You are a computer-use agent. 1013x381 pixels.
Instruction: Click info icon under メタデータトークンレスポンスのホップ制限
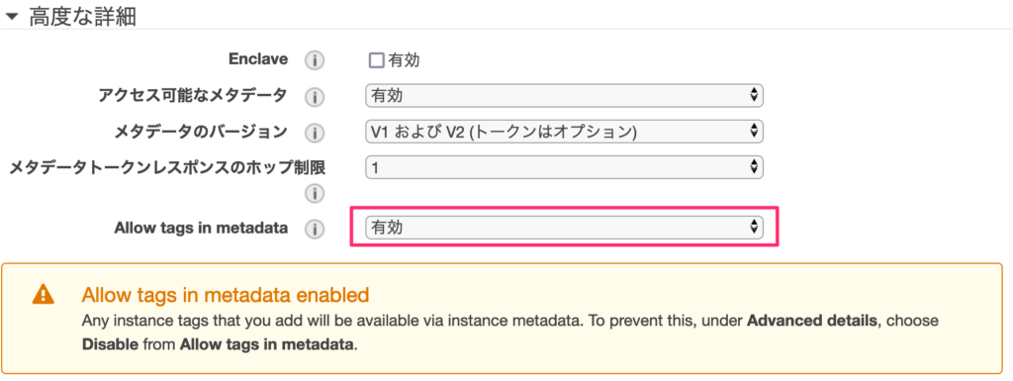tap(314, 193)
